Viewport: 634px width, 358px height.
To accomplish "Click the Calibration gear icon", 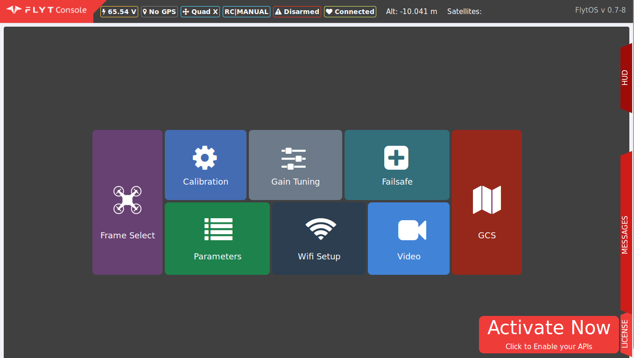I will pyautogui.click(x=205, y=158).
